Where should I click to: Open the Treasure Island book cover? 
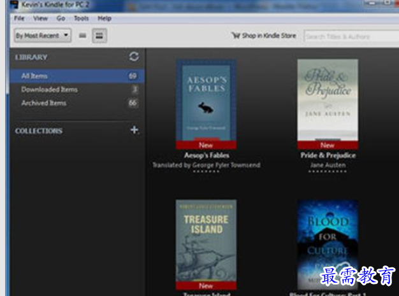[206, 244]
